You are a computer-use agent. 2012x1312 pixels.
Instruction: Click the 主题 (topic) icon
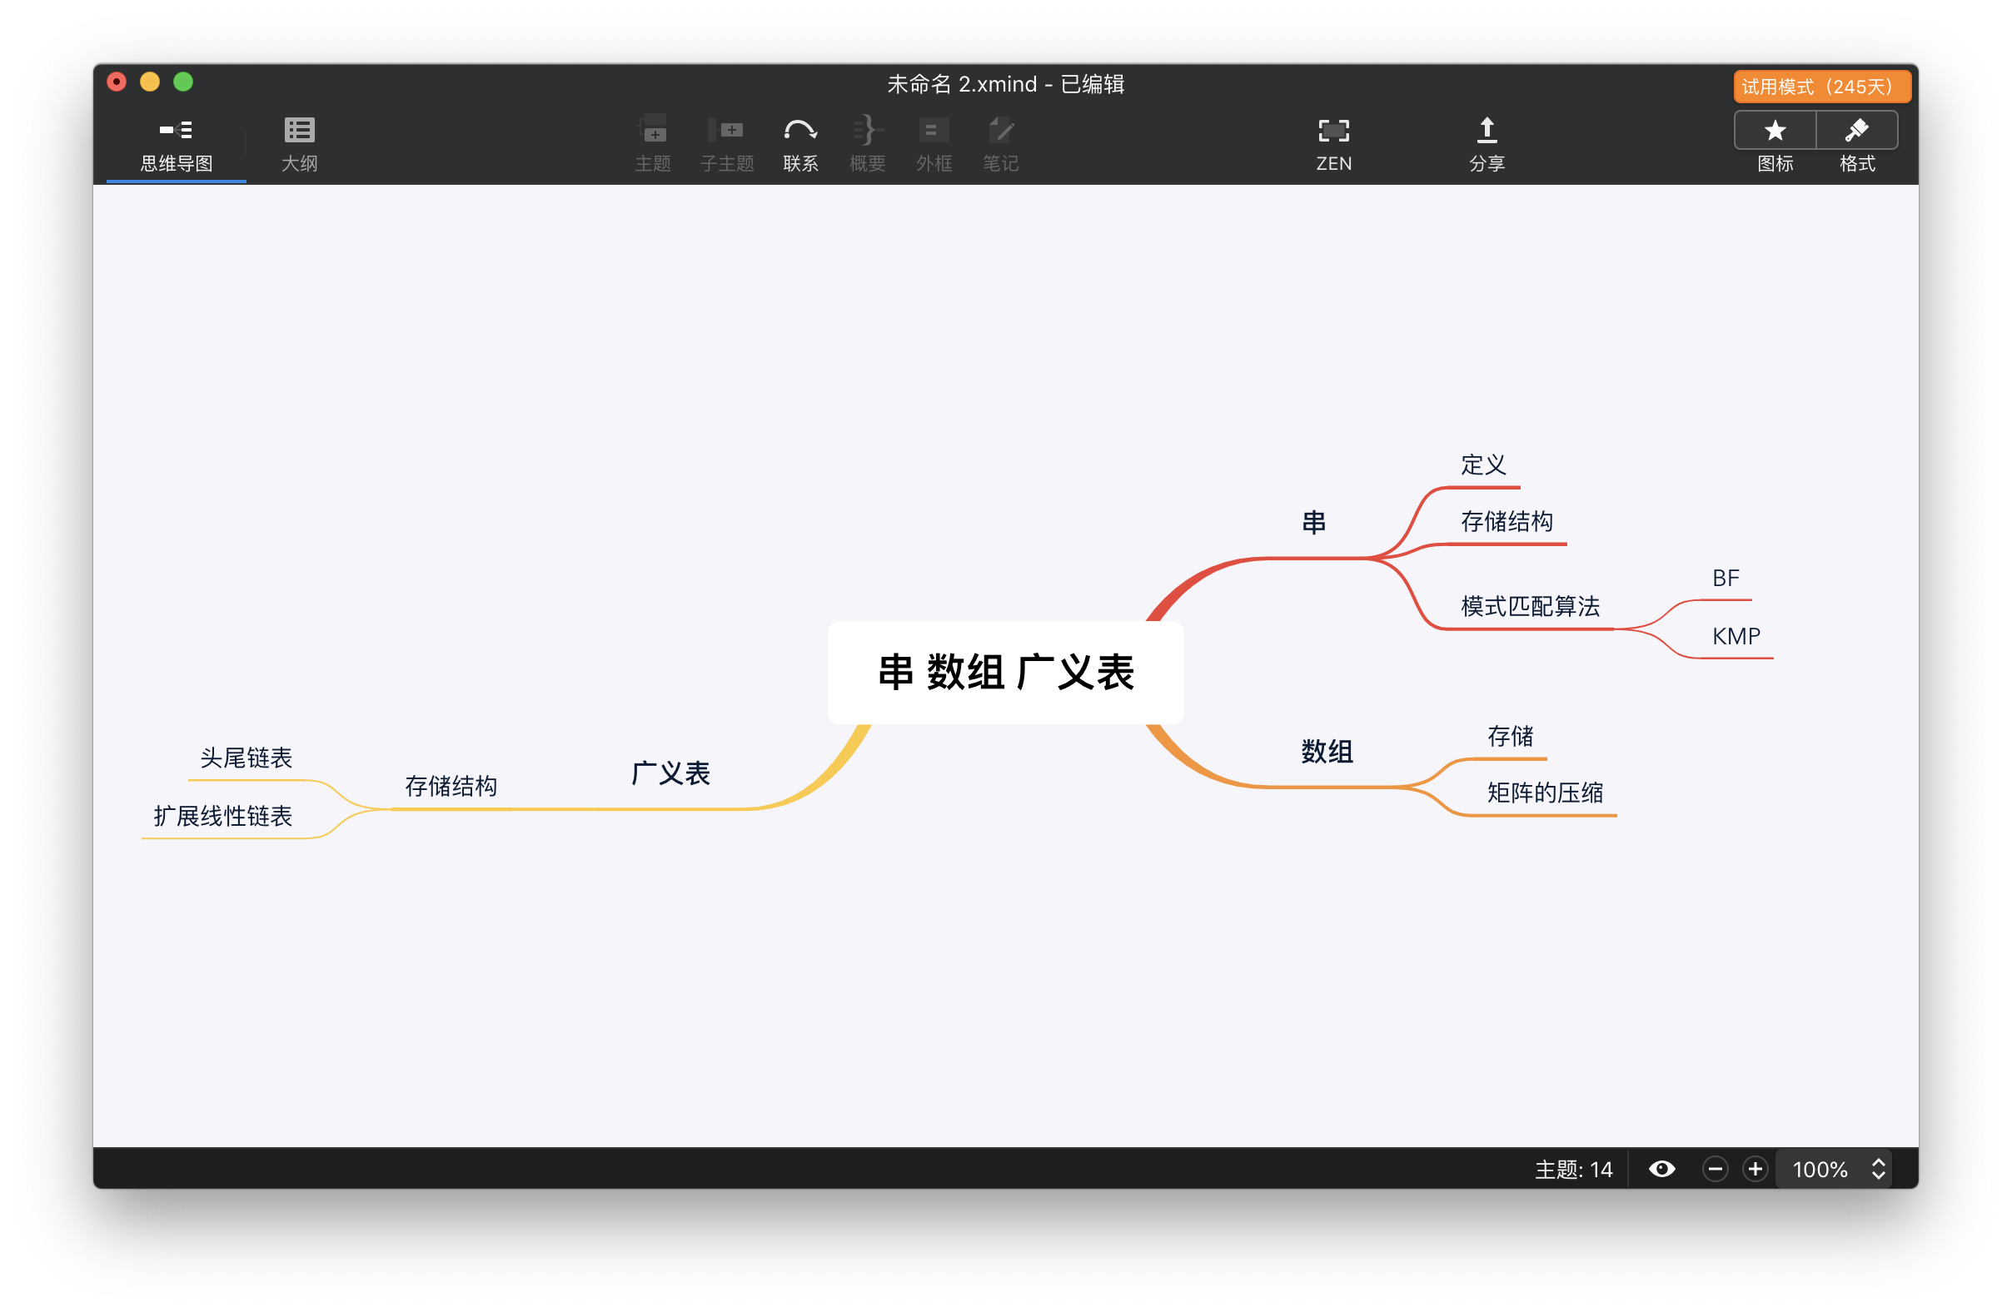pyautogui.click(x=654, y=142)
